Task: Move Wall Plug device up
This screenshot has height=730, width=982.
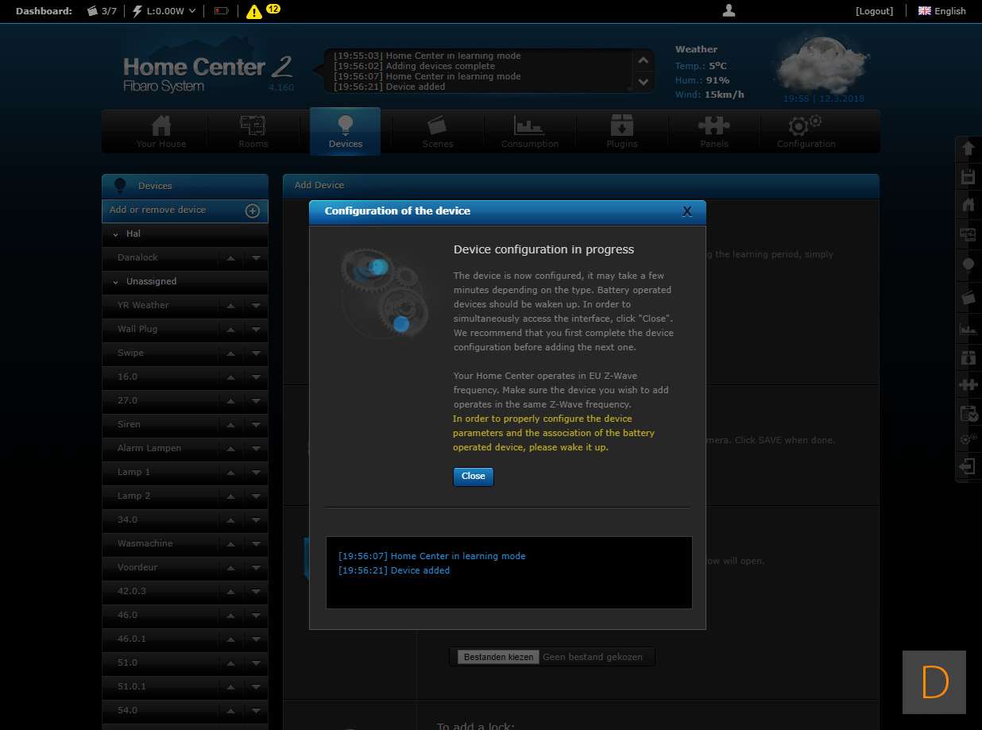Action: (230, 330)
